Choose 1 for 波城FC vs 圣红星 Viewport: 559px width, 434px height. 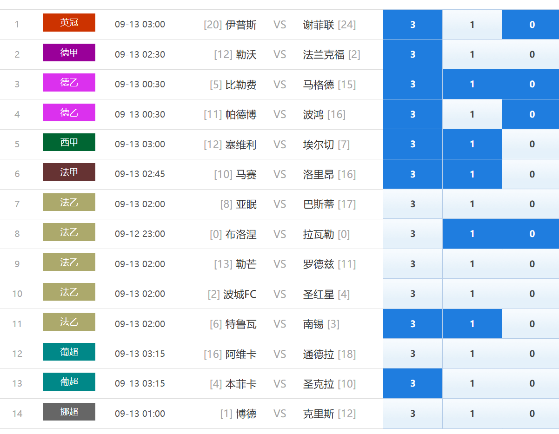tap(472, 294)
